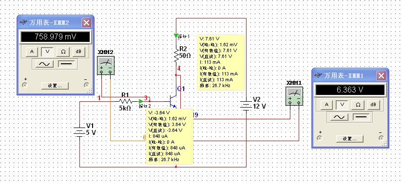Choose AC sine wave on XMM1 multimeter
Screen dimensions: 402x184
(x=337, y=117)
